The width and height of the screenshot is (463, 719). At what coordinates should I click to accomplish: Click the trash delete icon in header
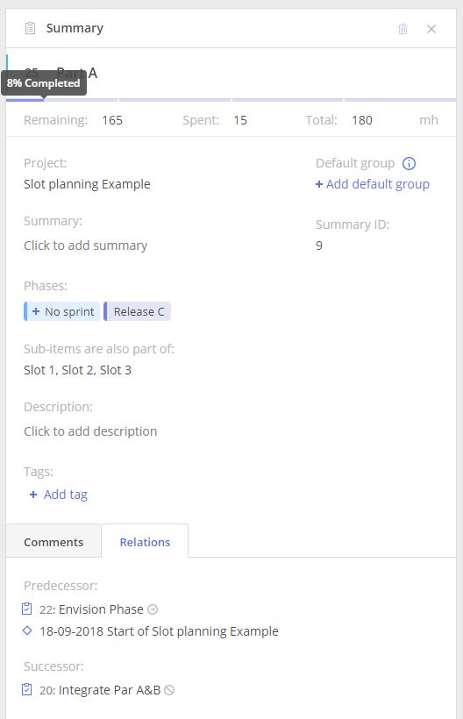click(x=403, y=29)
